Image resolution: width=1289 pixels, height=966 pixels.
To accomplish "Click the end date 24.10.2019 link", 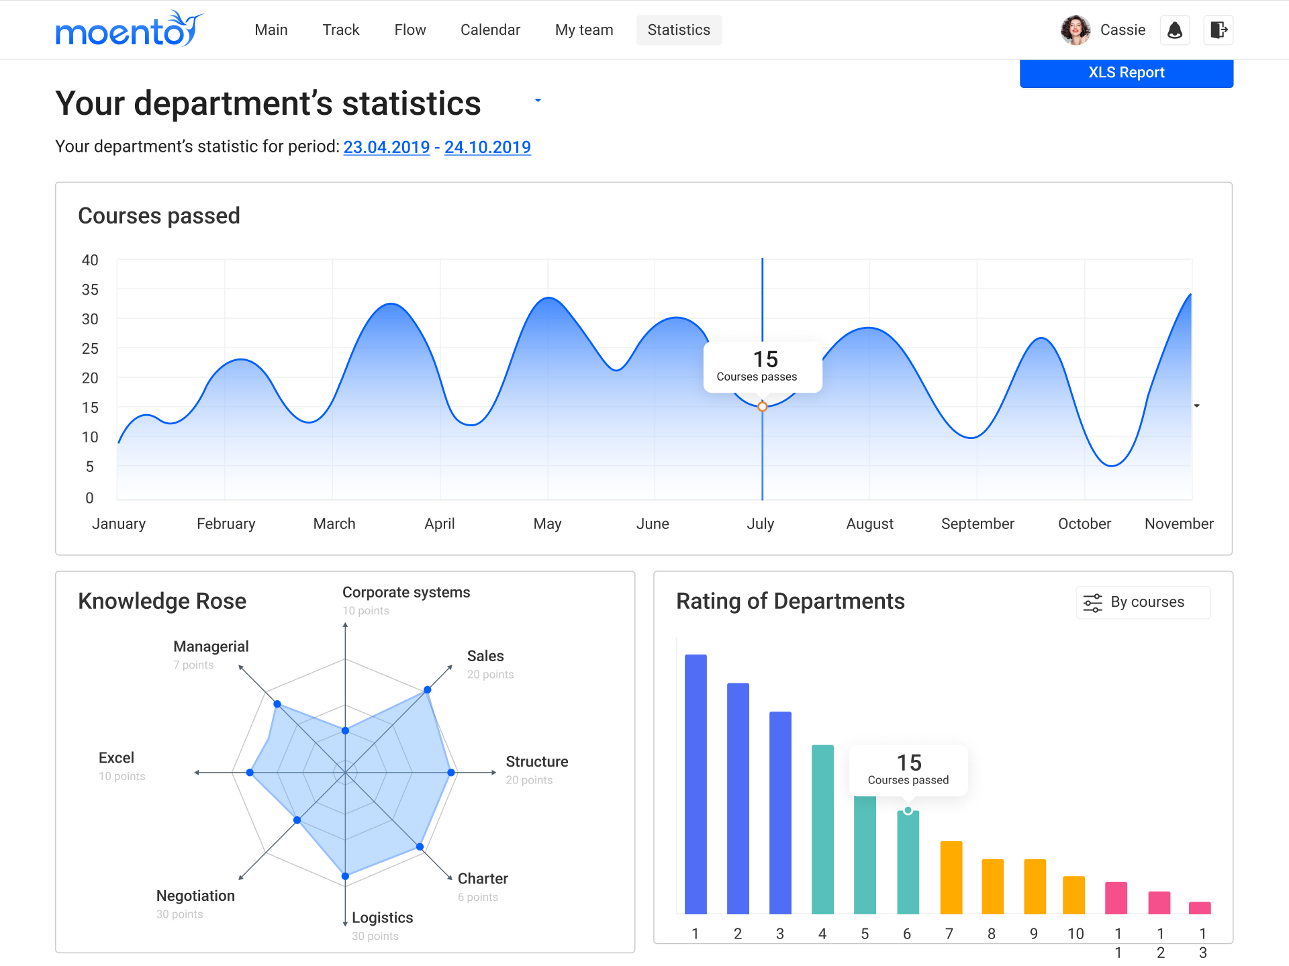I will [x=487, y=147].
